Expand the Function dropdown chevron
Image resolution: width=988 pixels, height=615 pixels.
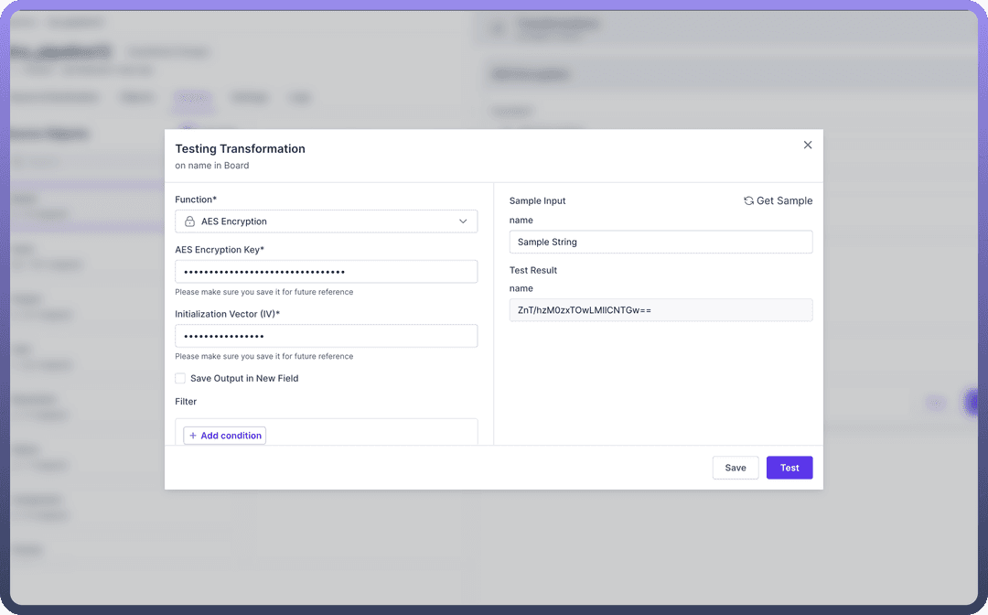(462, 221)
